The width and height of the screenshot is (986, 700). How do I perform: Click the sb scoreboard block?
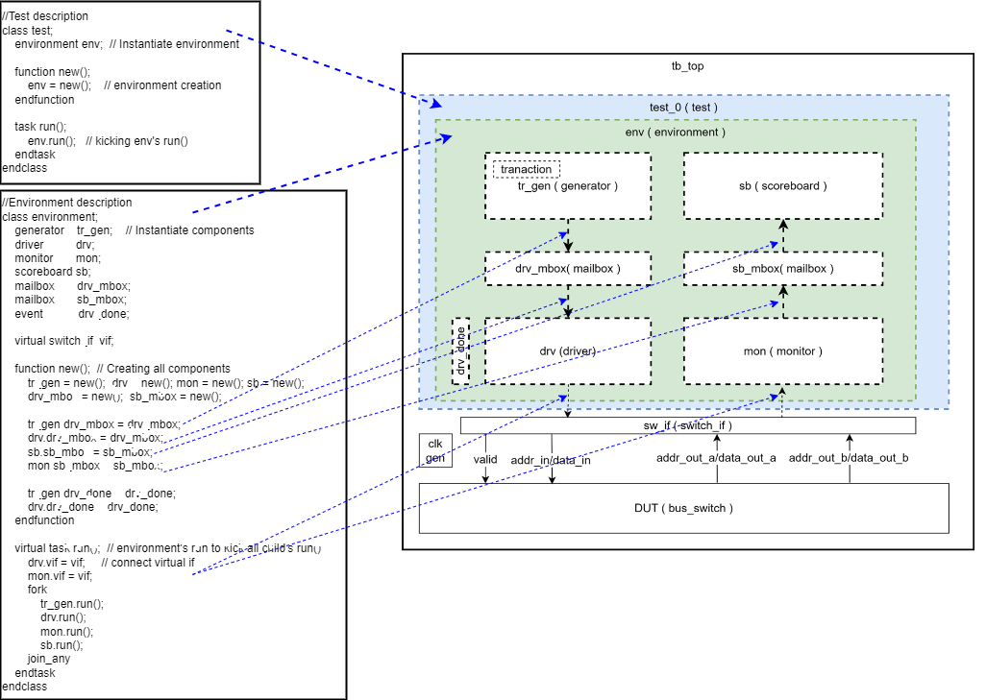pos(782,185)
